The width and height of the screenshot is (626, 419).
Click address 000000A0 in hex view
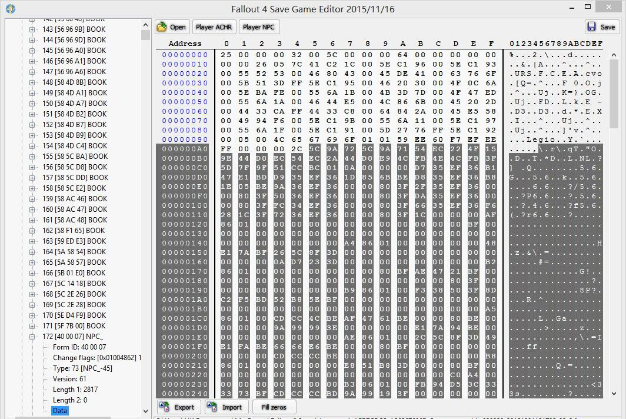coord(185,149)
